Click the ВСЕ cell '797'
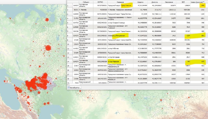Screen dimensions: 208x119 [183, 62]
